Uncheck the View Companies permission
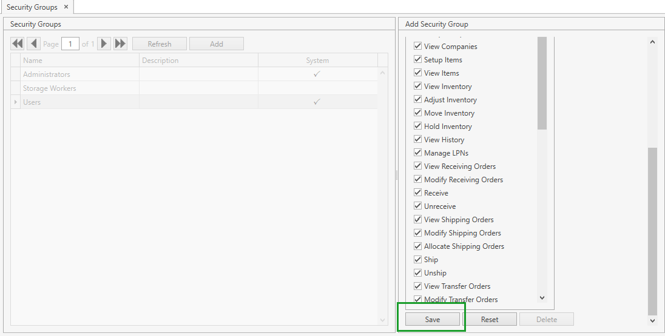 point(417,46)
